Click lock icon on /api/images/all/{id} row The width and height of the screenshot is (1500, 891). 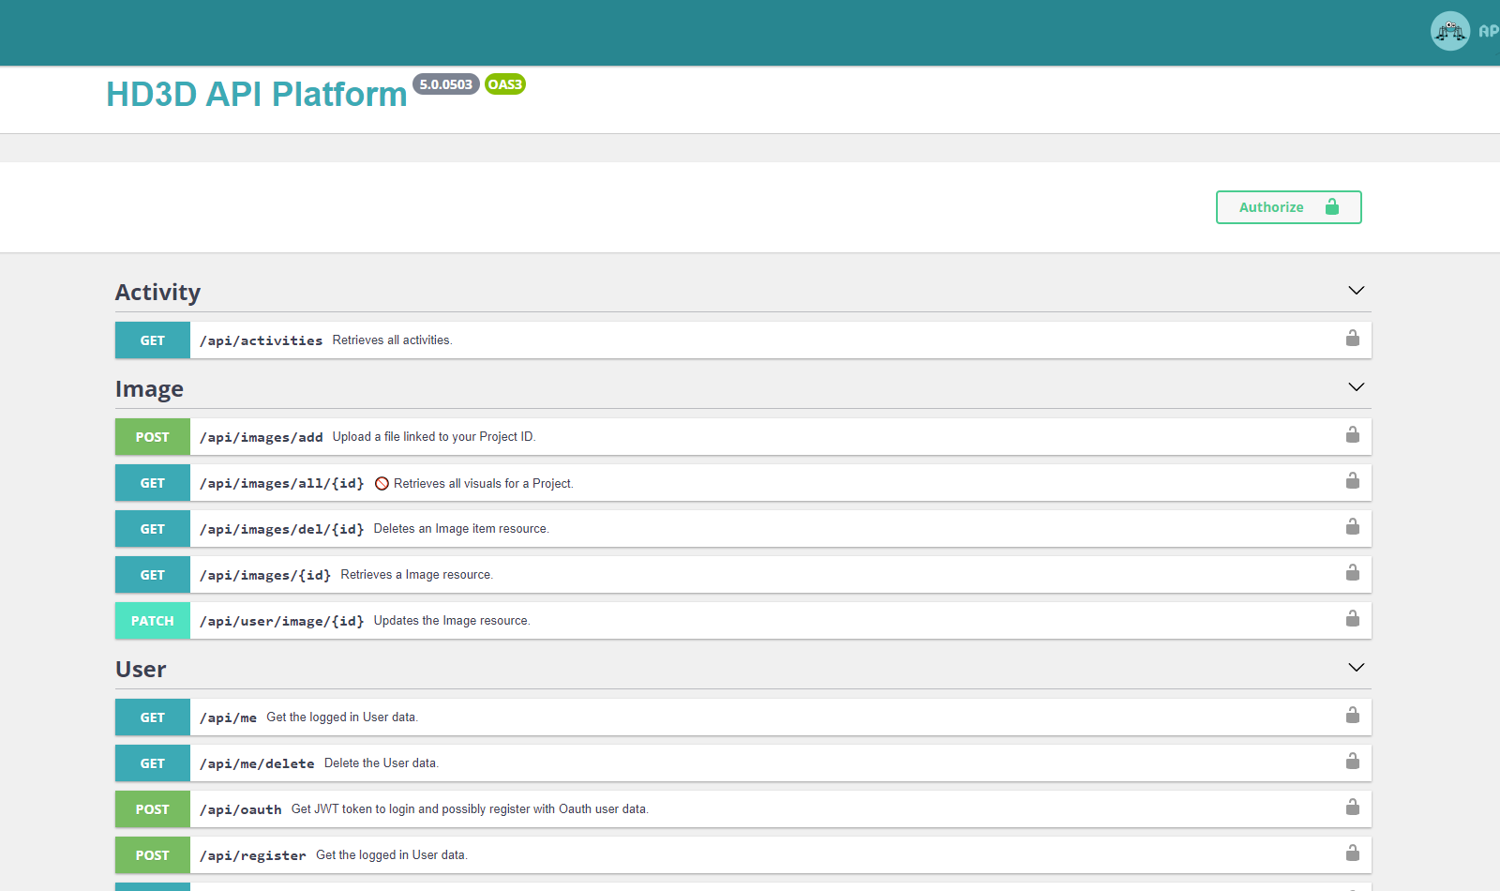pyautogui.click(x=1352, y=481)
